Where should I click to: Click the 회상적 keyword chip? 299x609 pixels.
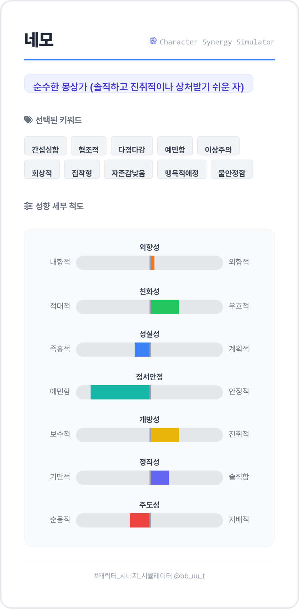(x=42, y=170)
